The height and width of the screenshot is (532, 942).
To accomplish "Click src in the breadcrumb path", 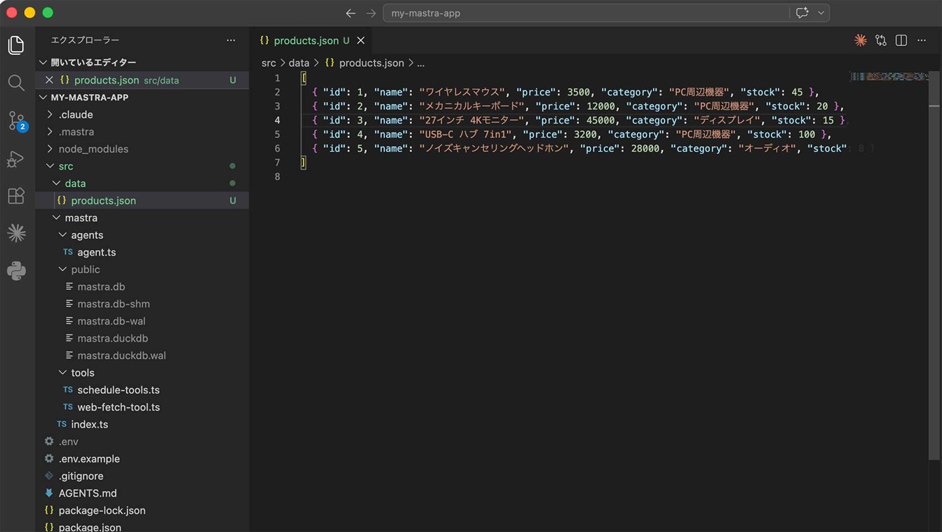I will (x=269, y=63).
